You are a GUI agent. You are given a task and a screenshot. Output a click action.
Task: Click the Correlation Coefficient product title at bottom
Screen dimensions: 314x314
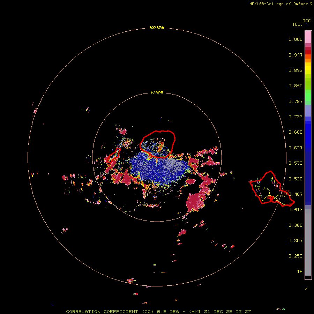click(158, 312)
